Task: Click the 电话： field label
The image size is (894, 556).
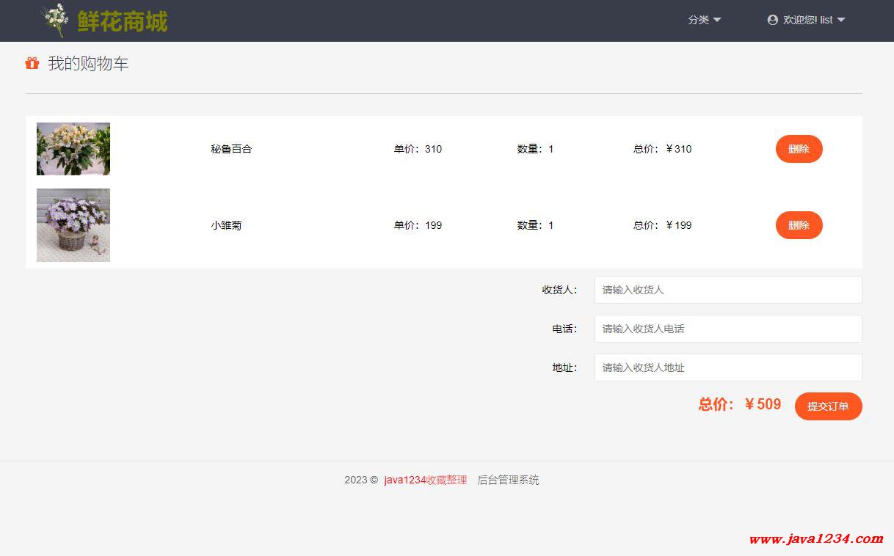Action: [x=565, y=329]
